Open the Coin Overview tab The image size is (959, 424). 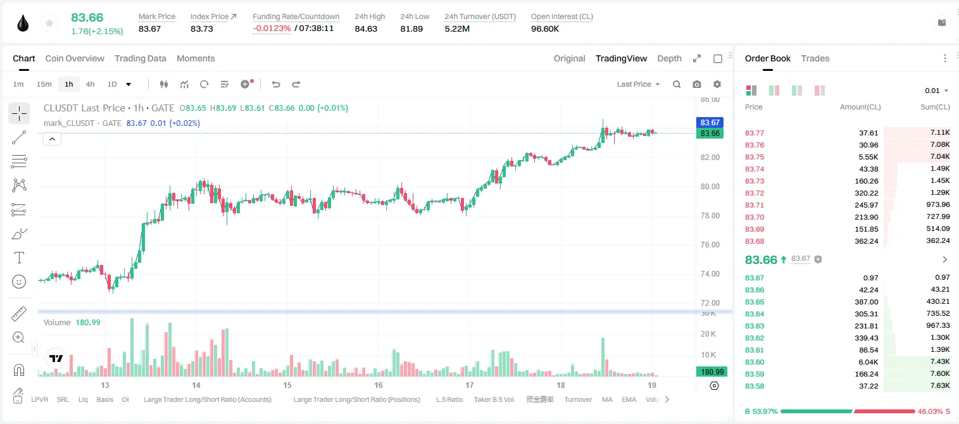coord(75,58)
